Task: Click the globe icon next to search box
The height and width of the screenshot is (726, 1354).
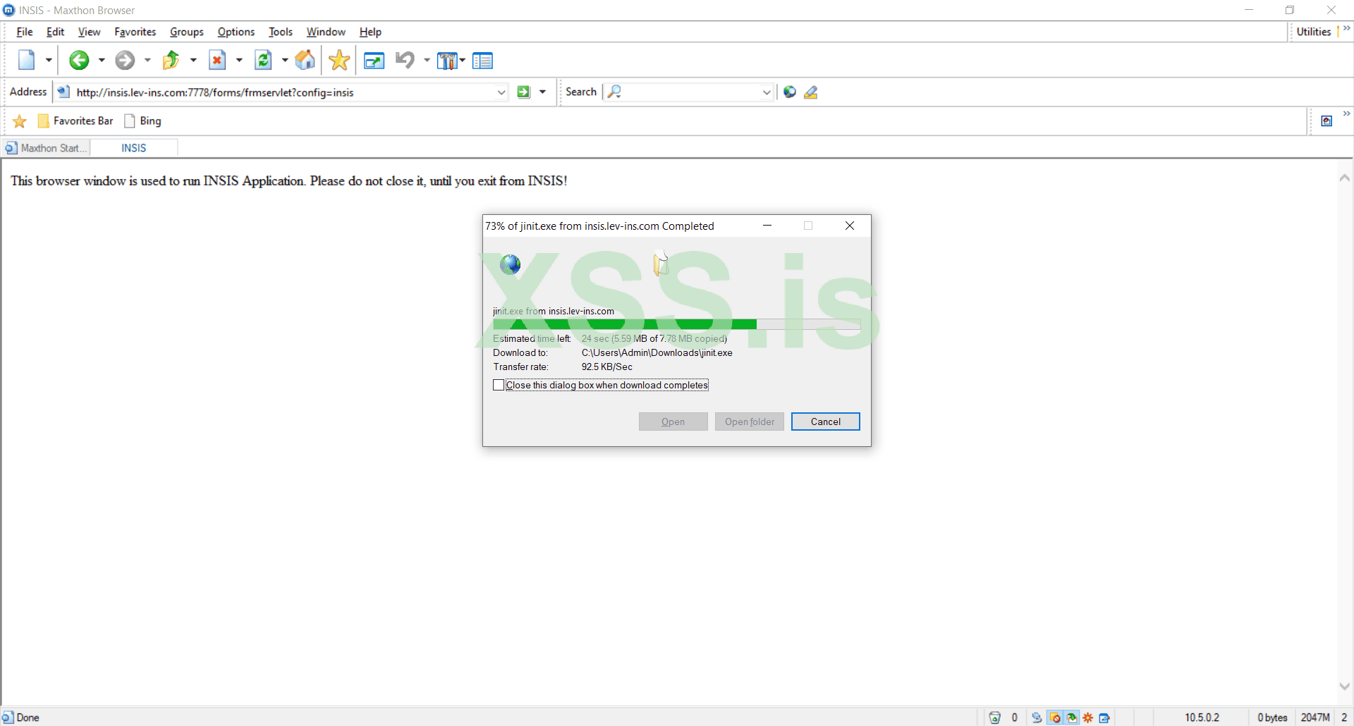Action: tap(790, 92)
